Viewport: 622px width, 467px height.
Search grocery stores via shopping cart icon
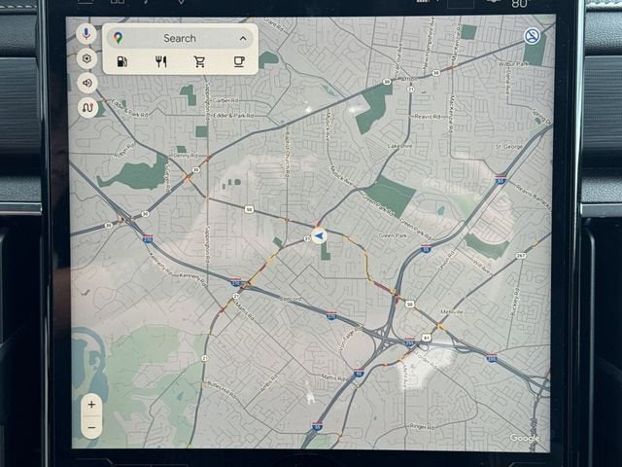point(200,61)
